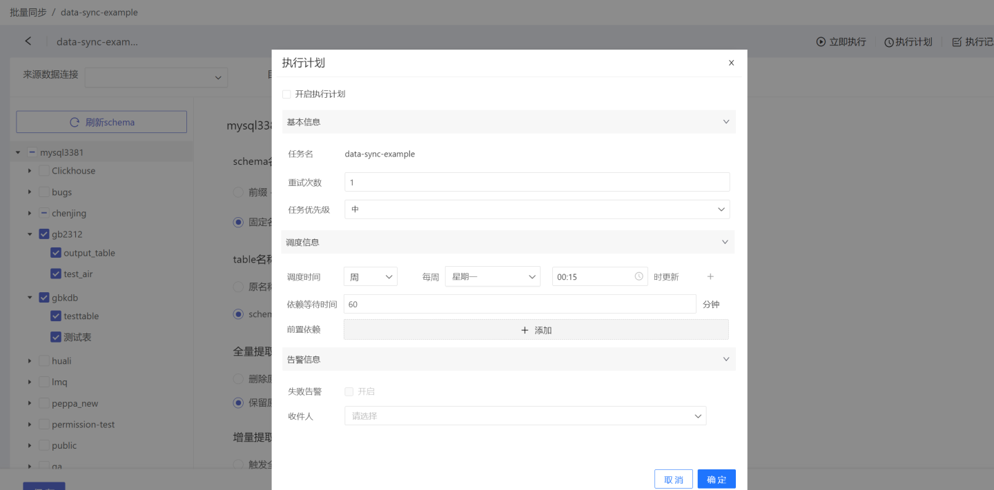Click the 添加 prerequisite dependency button

point(536,330)
